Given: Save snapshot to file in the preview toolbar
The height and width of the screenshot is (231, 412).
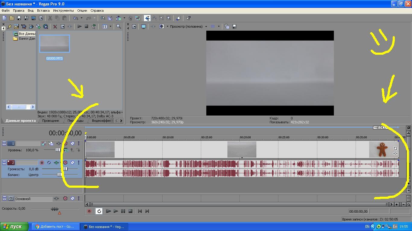Looking at the screenshot, I should click(234, 26).
